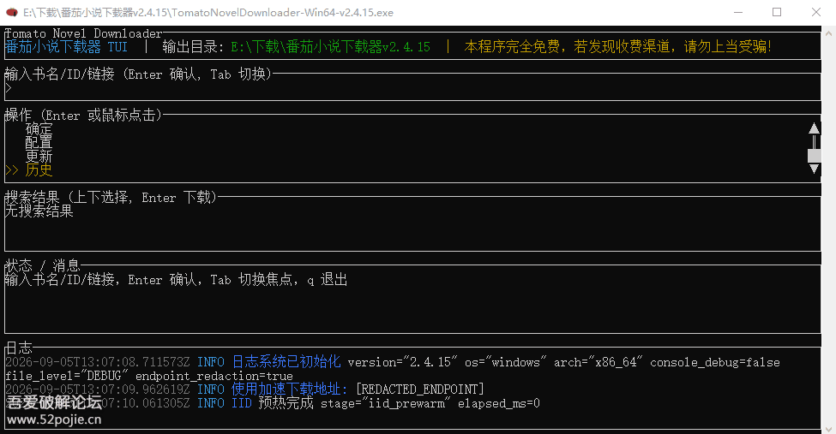Select the 确定 operation
836x434 pixels.
(39, 129)
